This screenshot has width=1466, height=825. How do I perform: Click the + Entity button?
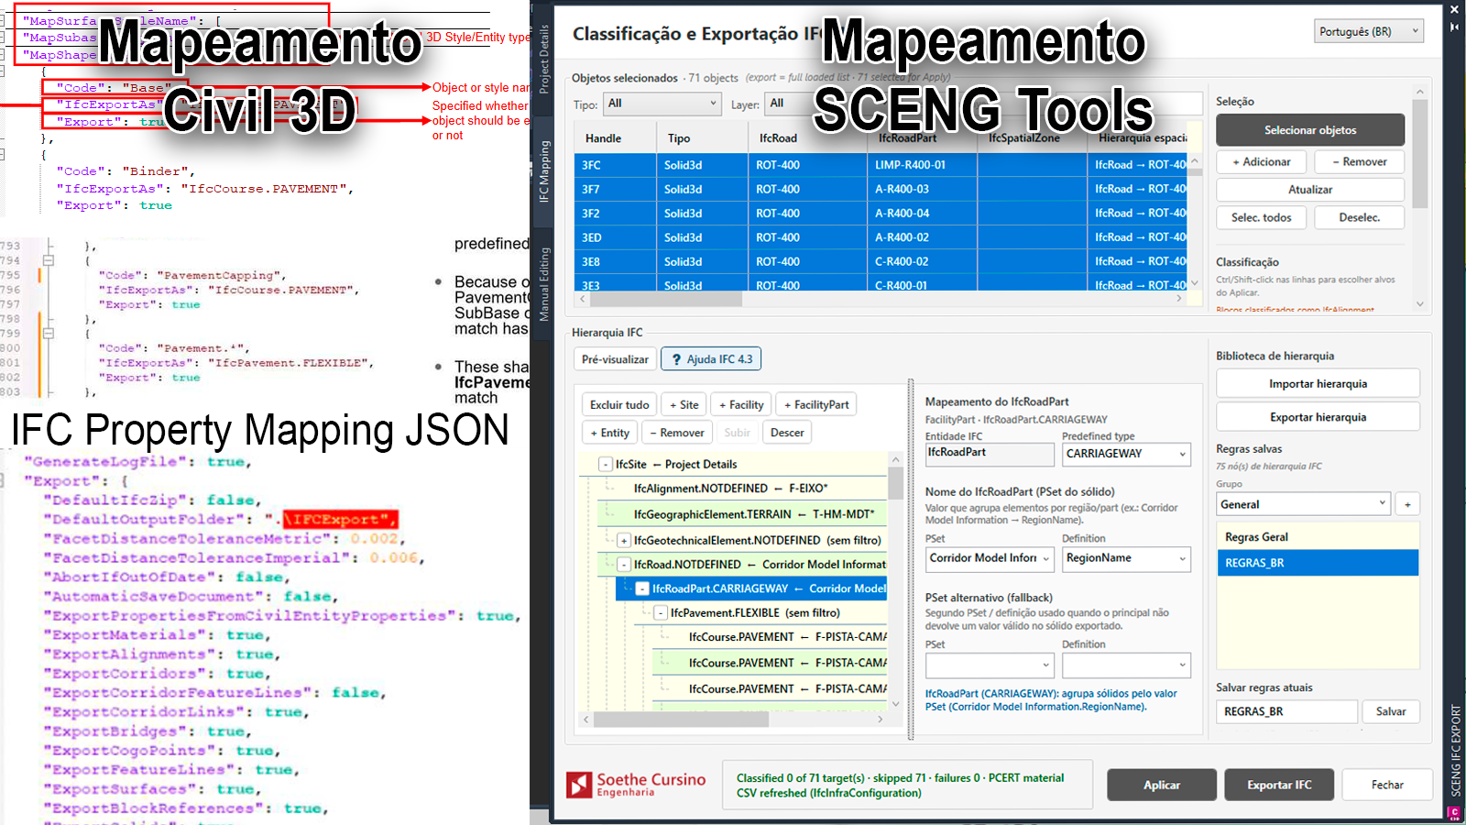pos(609,433)
